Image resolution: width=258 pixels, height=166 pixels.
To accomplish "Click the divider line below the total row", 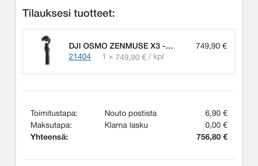I will pyautogui.click(x=129, y=160).
